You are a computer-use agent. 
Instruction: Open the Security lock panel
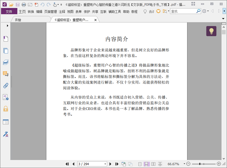point(6,109)
